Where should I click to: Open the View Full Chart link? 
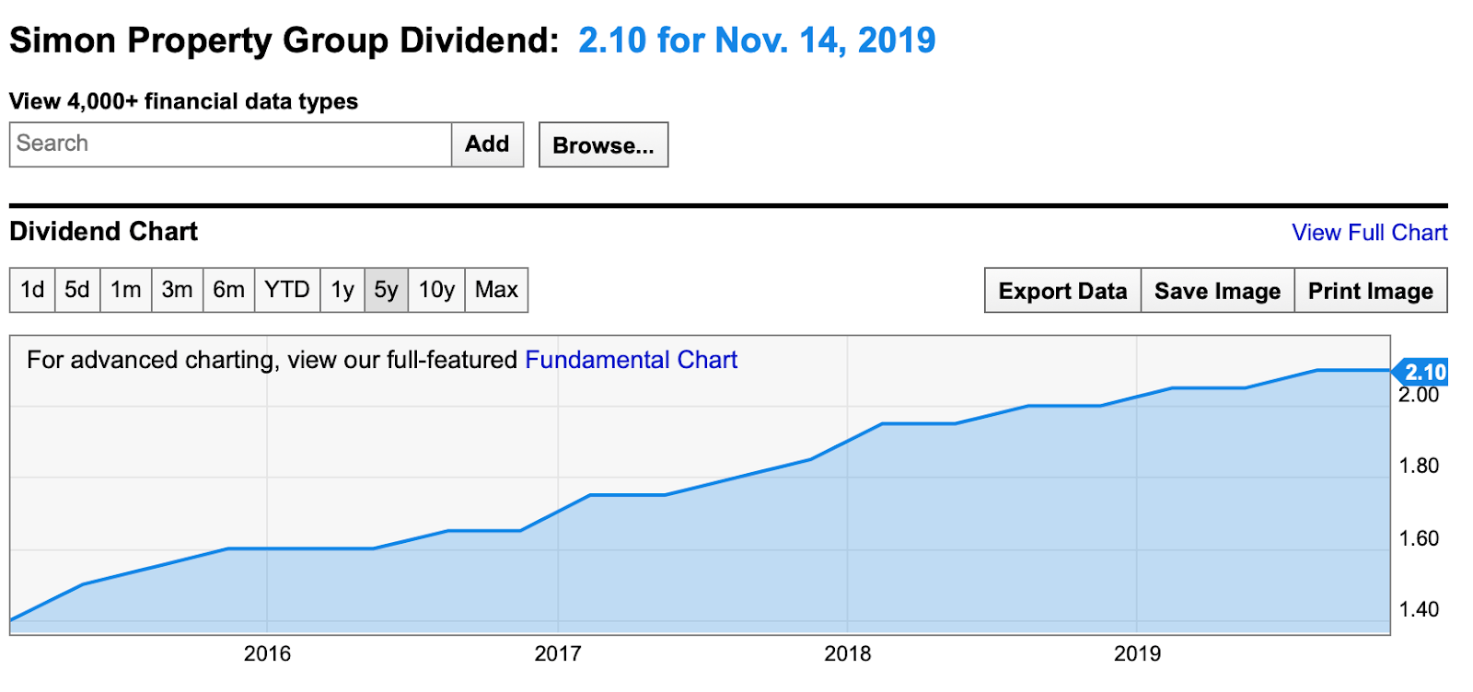point(1370,233)
